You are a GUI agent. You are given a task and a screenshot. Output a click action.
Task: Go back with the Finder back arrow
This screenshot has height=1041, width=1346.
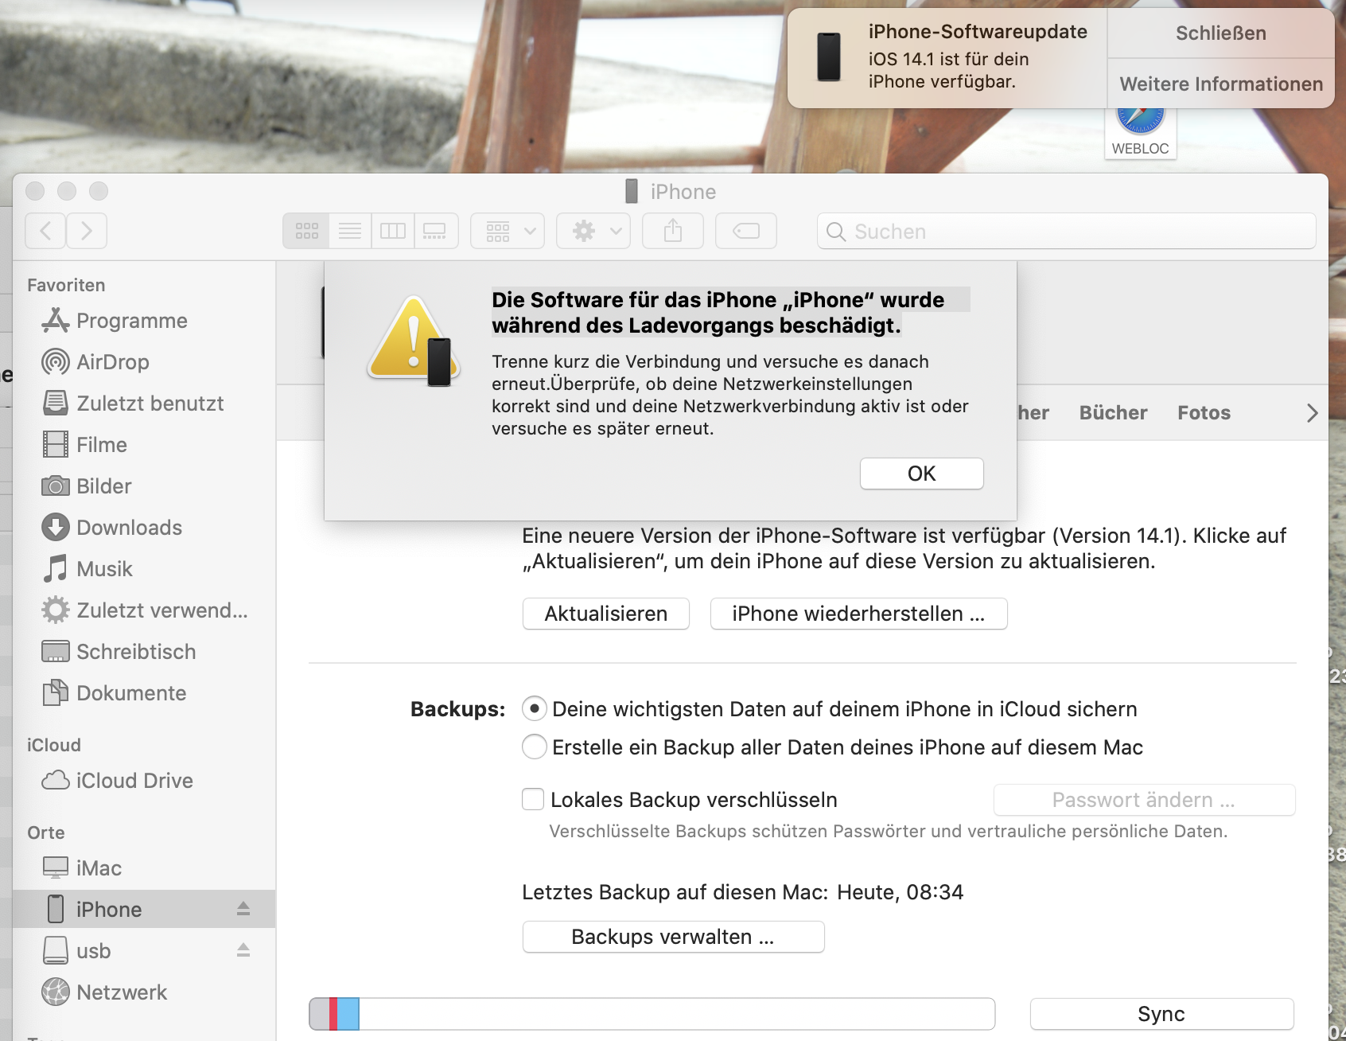click(x=45, y=231)
